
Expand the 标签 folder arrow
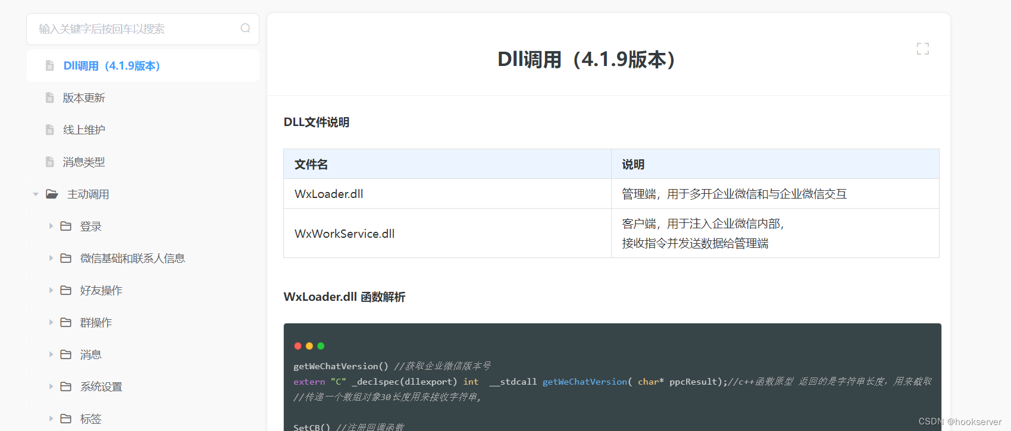(x=51, y=419)
